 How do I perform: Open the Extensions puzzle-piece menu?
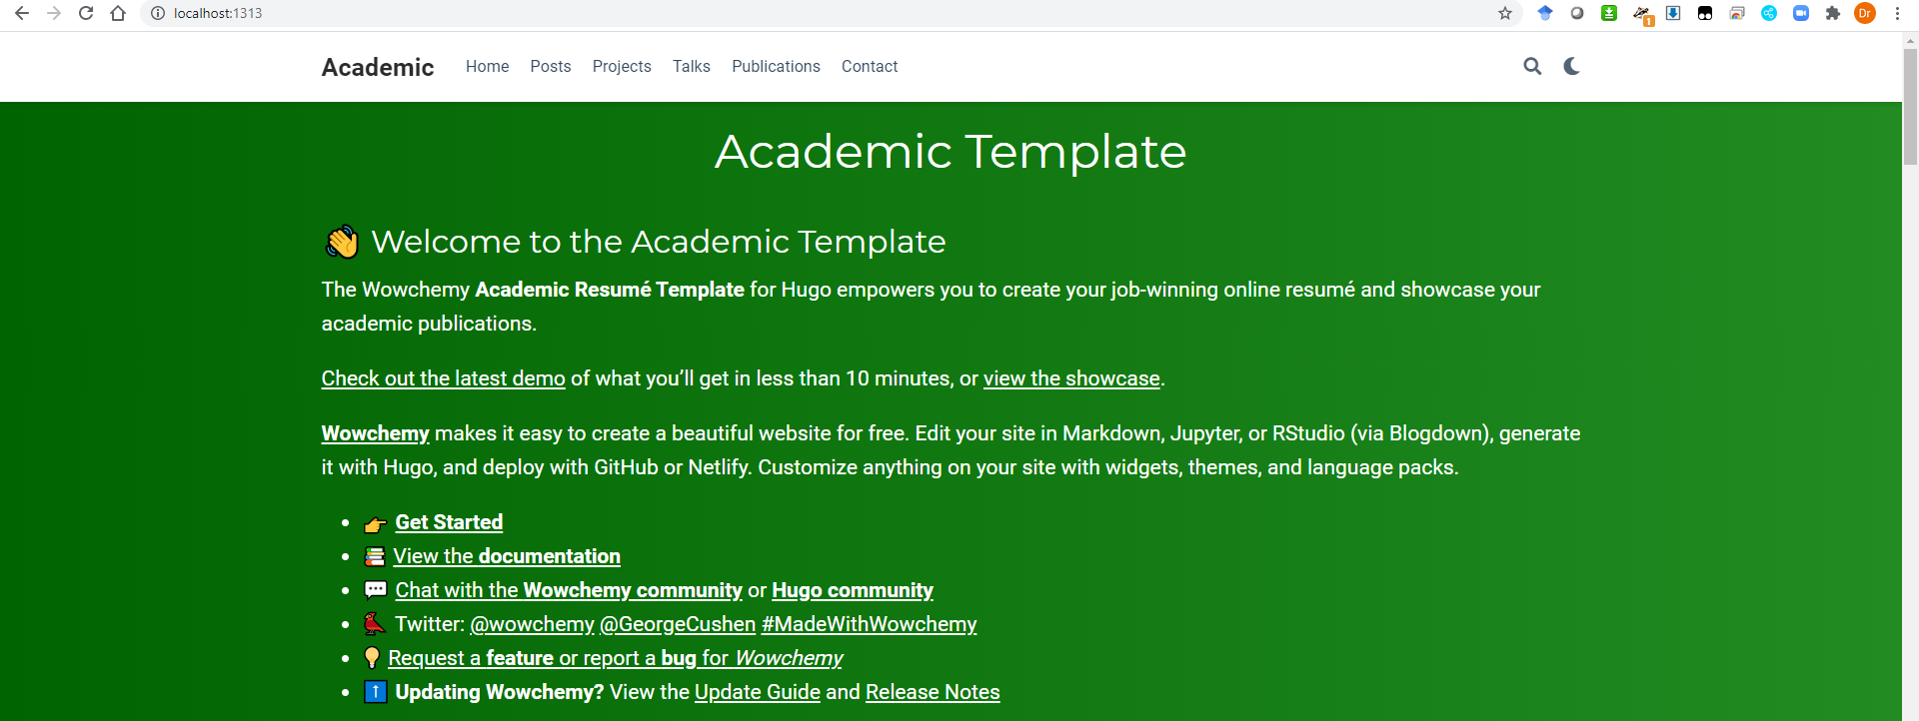pyautogui.click(x=1833, y=13)
